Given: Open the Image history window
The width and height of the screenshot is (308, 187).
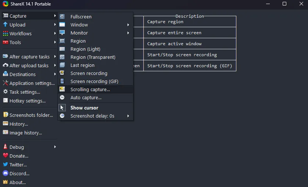Looking at the screenshot, I should point(25,133).
